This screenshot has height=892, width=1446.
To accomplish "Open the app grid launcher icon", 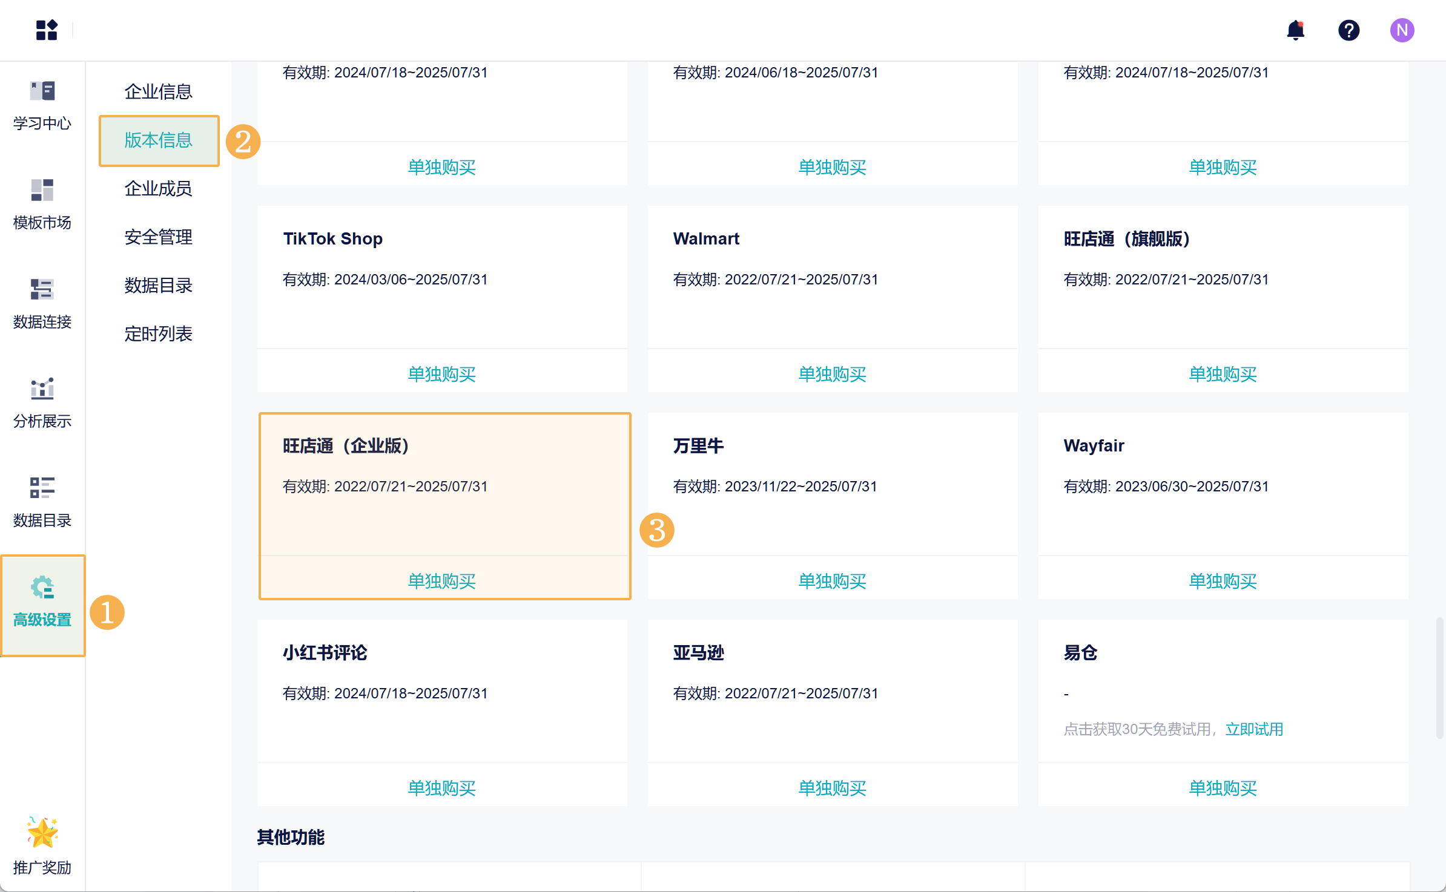I will coord(46,30).
